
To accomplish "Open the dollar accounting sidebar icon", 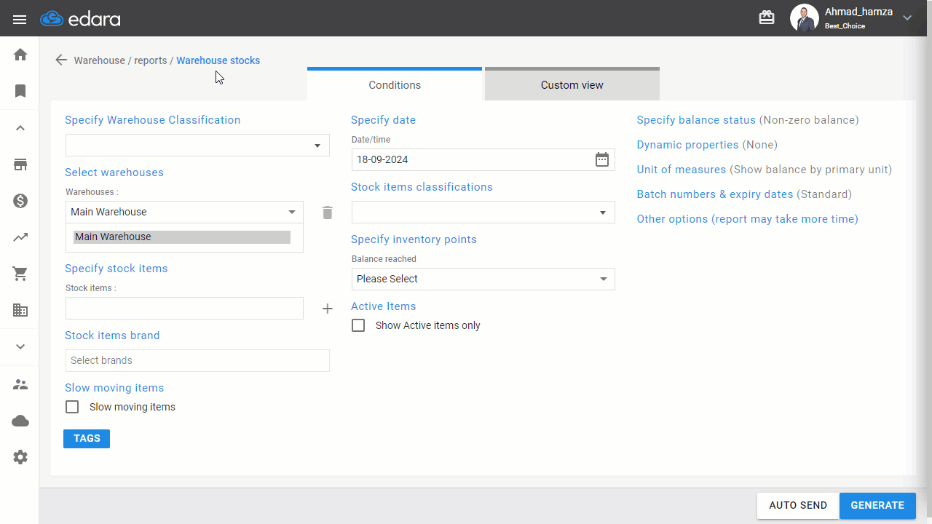I will [x=20, y=201].
